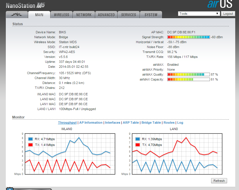
Task: Click the airOS logo
Action: point(220,4)
